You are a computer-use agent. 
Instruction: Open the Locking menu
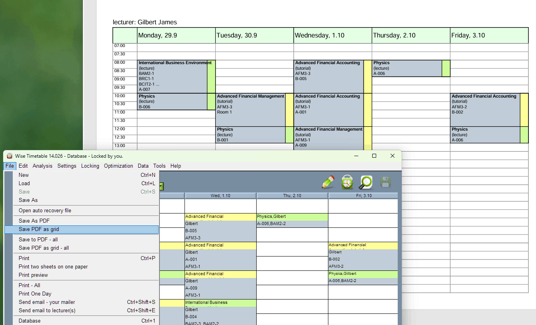[90, 166]
